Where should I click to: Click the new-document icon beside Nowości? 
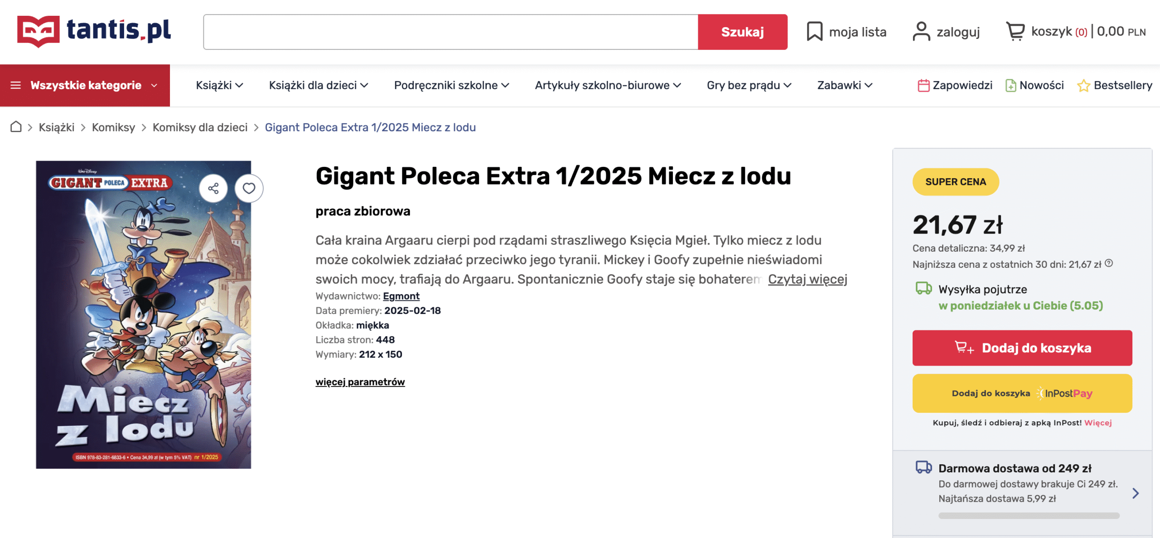(1010, 85)
